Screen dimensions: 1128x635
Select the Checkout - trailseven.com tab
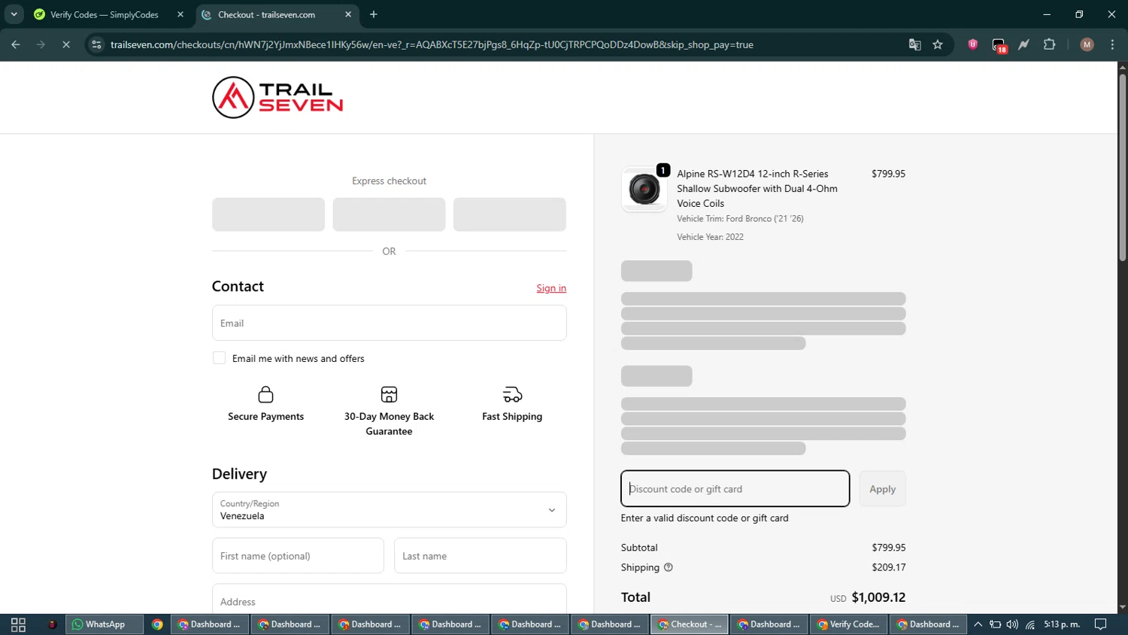(x=267, y=14)
